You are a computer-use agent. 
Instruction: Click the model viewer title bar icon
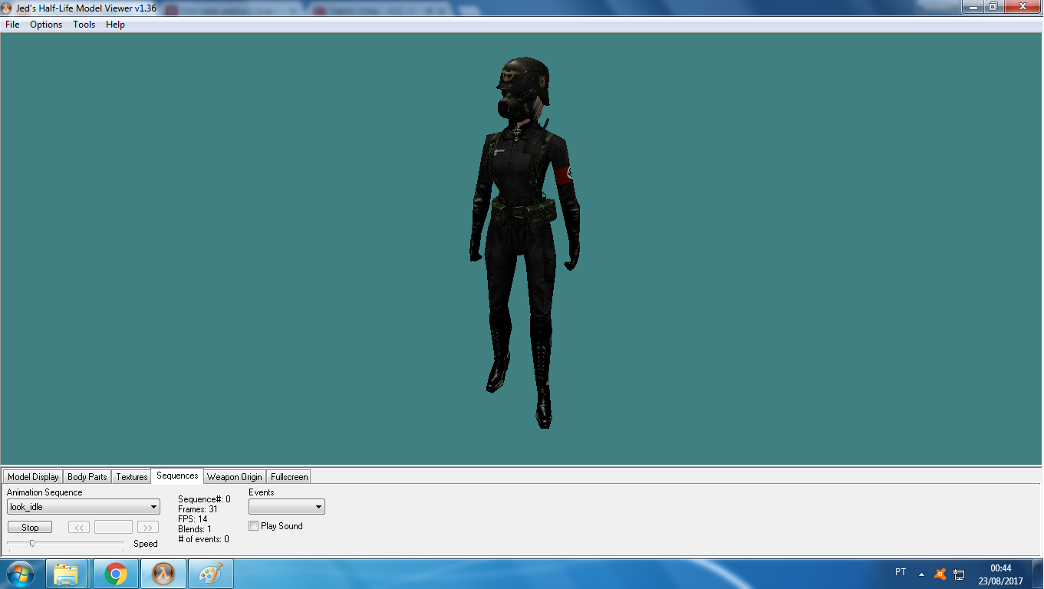[x=8, y=7]
